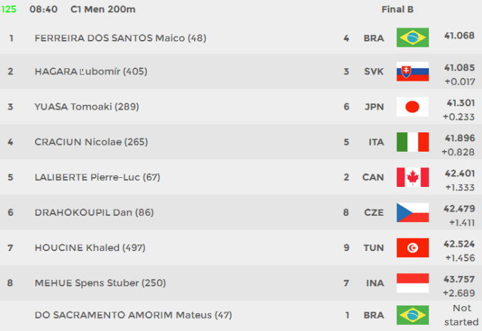Click the C1 Men 200m race title

point(103,9)
